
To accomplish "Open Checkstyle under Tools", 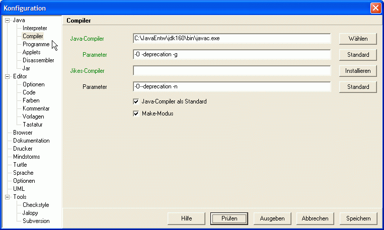I will point(36,205).
